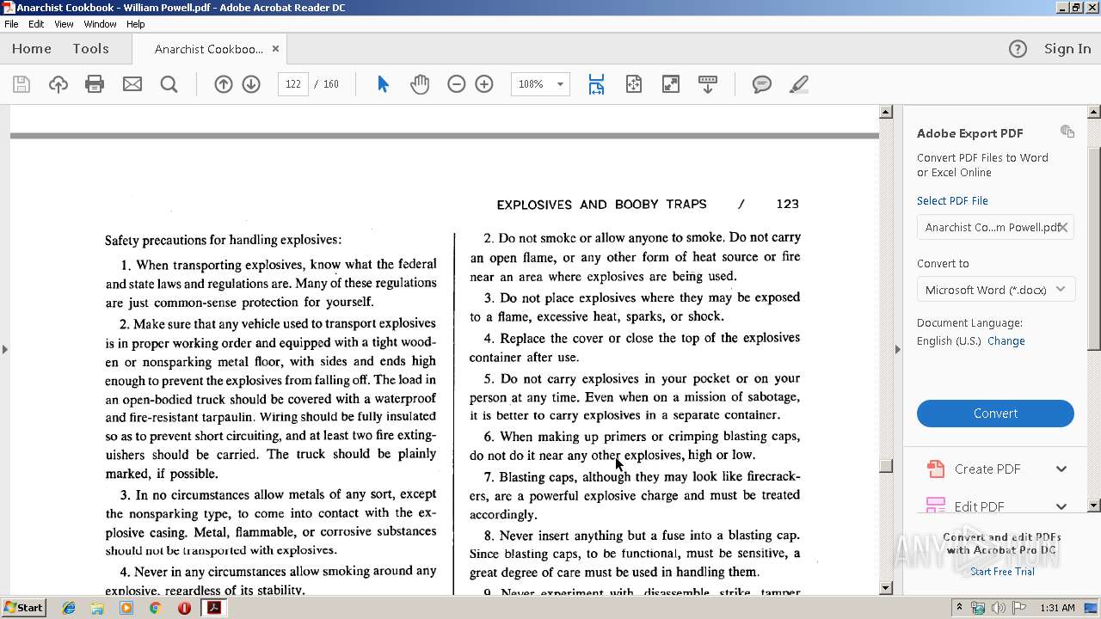Image resolution: width=1101 pixels, height=619 pixels.
Task: Zoom out with minus icon
Action: coord(457,84)
